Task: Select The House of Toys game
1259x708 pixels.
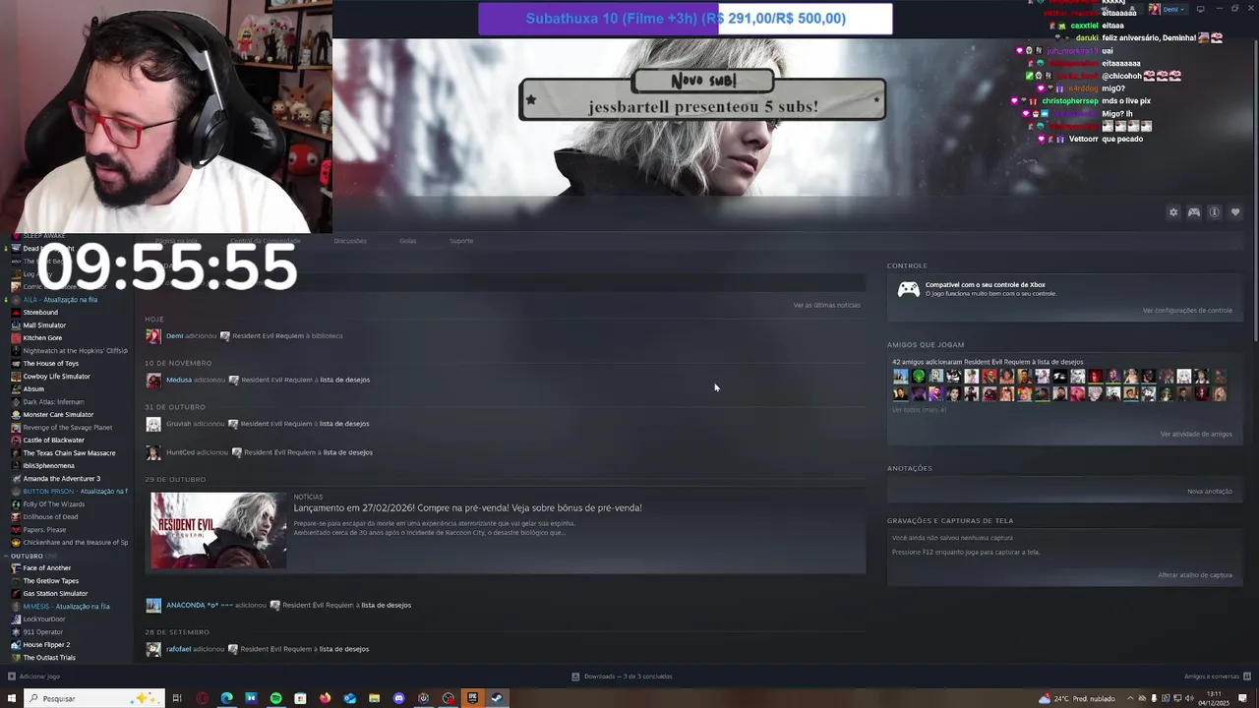Action: [50, 364]
